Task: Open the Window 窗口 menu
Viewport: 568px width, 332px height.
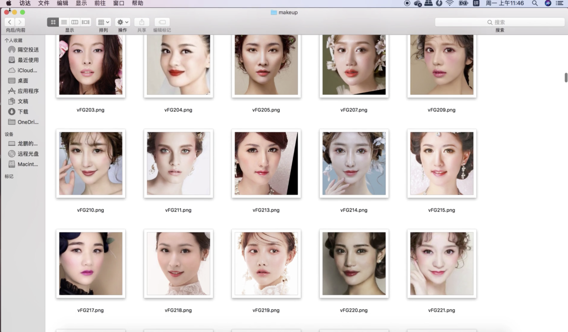Action: [119, 3]
